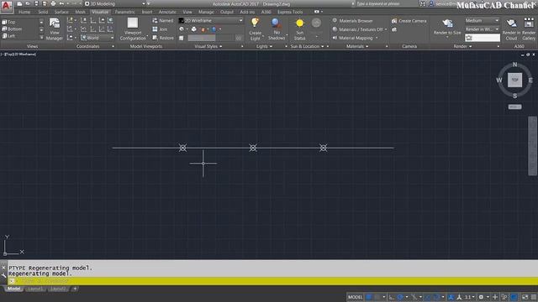Image resolution: width=538 pixels, height=302 pixels.
Task: Open the Materials Browser
Action: 353,21
